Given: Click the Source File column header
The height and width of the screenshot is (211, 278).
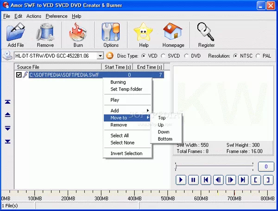Looking at the screenshot, I should click(x=58, y=67).
